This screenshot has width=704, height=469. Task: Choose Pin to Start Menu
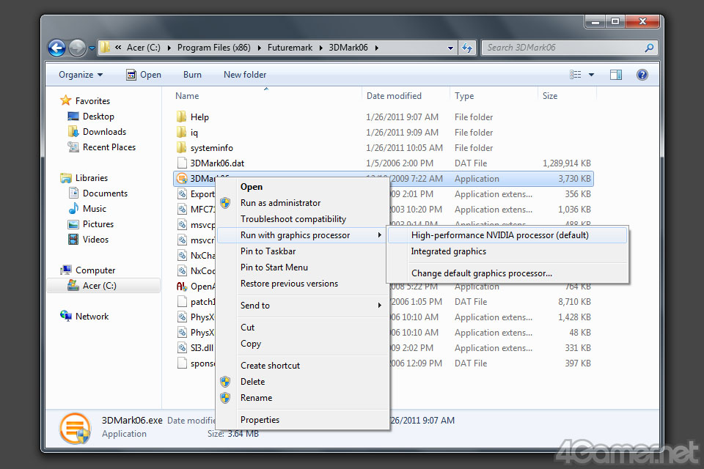pos(274,267)
